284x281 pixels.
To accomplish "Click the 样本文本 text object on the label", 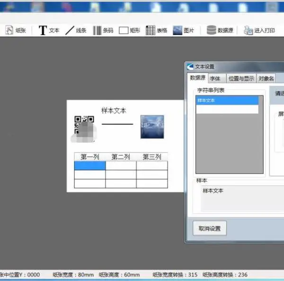I will point(114,110).
